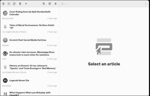Click Narratively source label
The width and height of the screenshot is (150, 96).
pos(6,86)
